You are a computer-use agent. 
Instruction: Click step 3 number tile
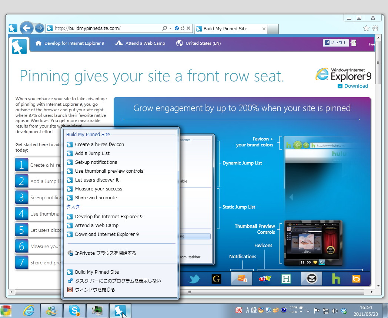coord(21,197)
